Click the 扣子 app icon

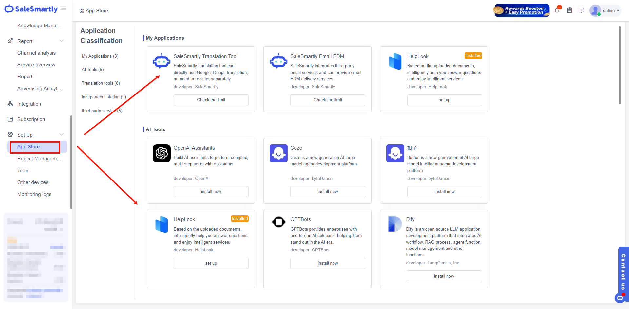tap(395, 153)
